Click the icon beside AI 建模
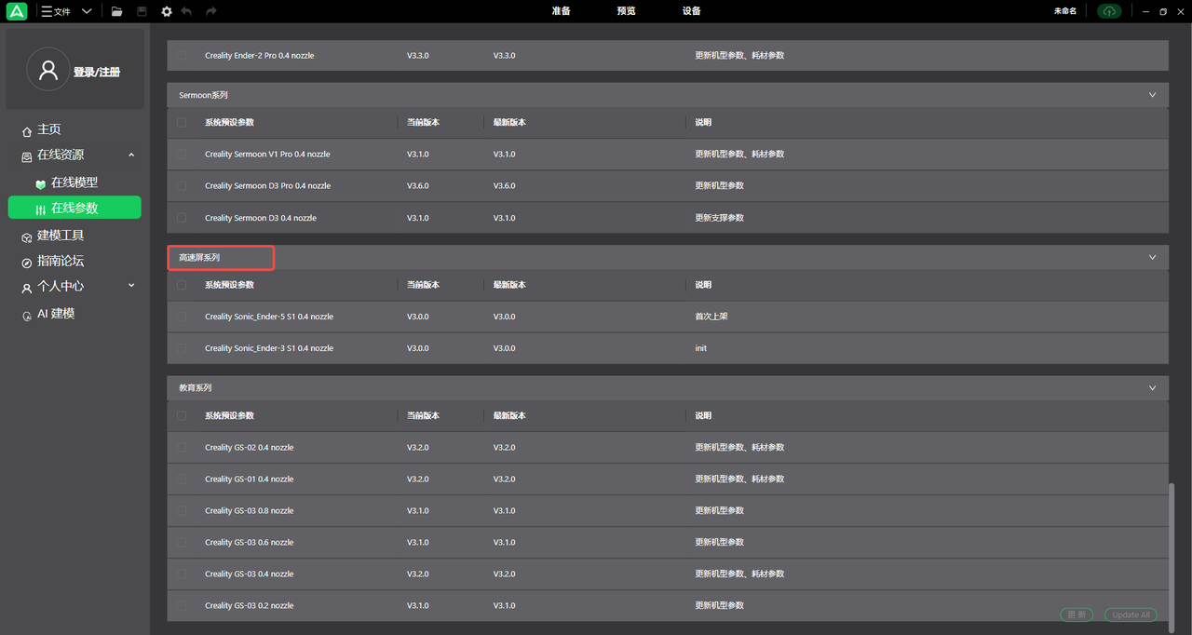Screen dimensions: 1192x635 click(x=26, y=316)
